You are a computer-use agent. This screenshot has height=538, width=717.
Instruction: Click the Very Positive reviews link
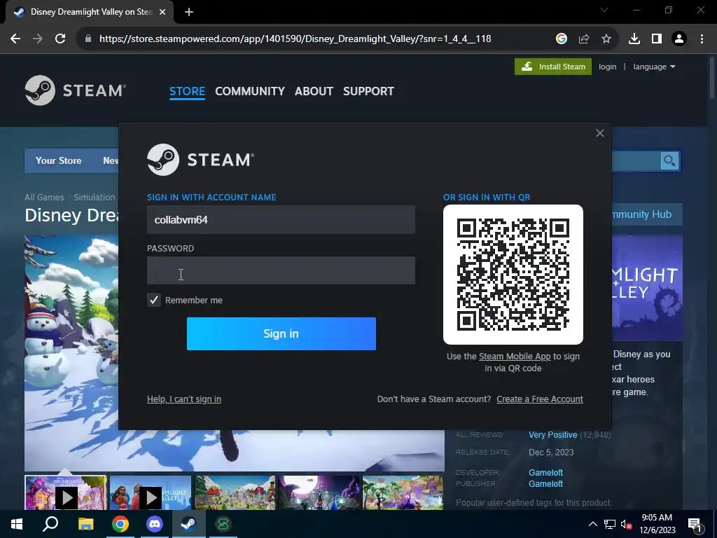[552, 435]
